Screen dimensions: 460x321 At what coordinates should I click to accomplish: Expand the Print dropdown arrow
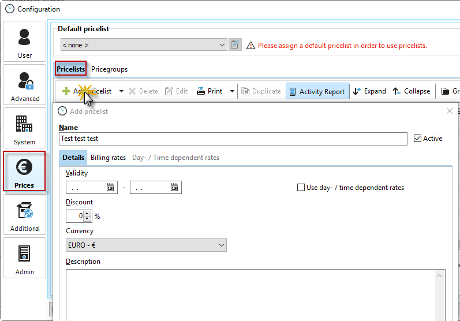[x=232, y=91]
